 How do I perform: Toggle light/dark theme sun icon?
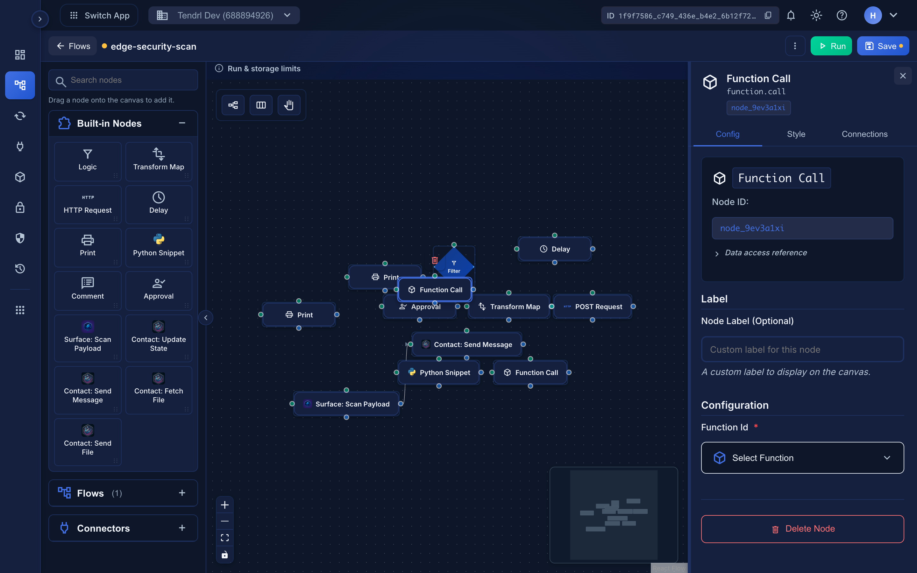point(816,16)
